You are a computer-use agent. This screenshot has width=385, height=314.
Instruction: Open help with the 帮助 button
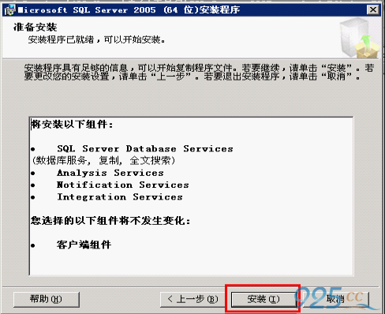pos(47,299)
